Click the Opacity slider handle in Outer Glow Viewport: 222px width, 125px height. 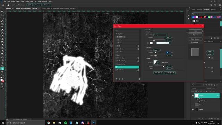(165, 37)
